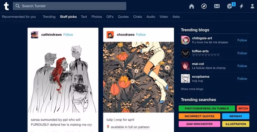Open the Inbox envelope icon

(x=217, y=6)
